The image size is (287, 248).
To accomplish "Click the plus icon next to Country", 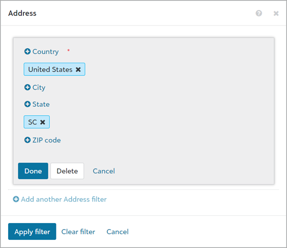I will pos(27,51).
